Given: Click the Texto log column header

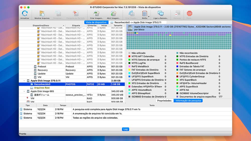Looking at the screenshot, I should pyautogui.click(x=152, y=105).
